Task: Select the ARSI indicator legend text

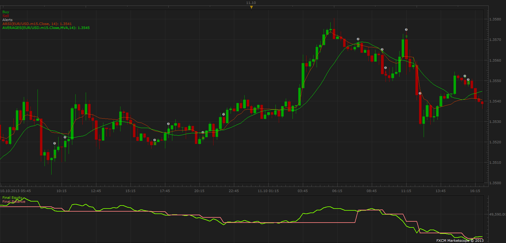Action: pos(37,24)
